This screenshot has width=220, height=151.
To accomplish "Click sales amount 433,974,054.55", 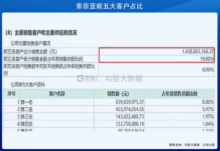I will point(130,109).
